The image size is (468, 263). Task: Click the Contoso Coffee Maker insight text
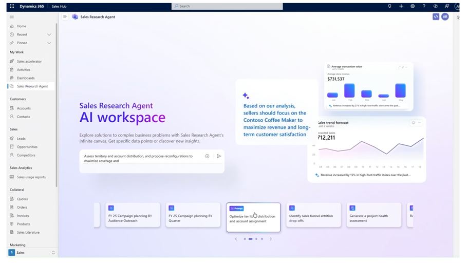[x=277, y=120]
